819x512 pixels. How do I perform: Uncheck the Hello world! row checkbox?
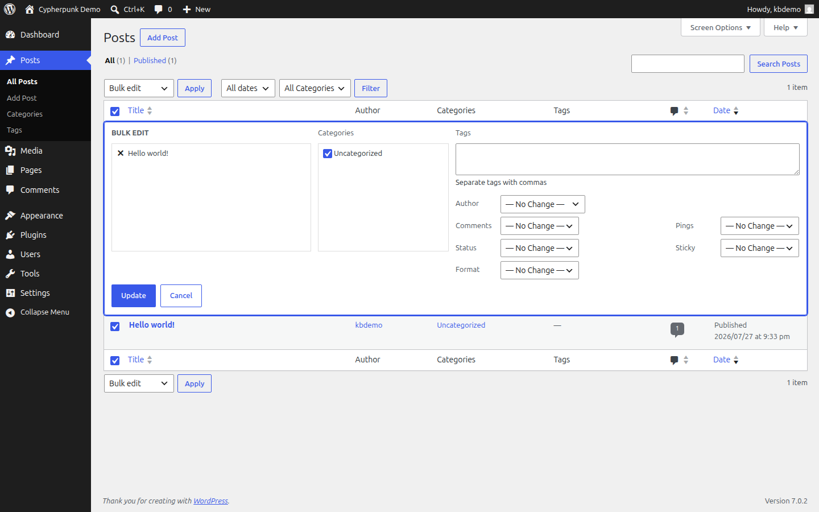(x=115, y=327)
